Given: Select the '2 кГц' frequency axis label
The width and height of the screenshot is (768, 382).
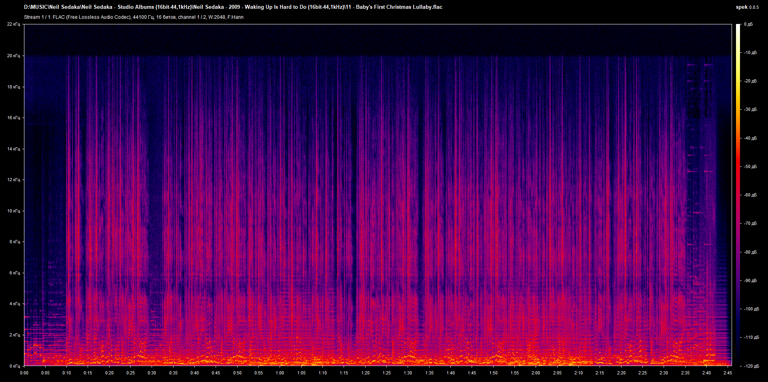Looking at the screenshot, I should [x=15, y=335].
